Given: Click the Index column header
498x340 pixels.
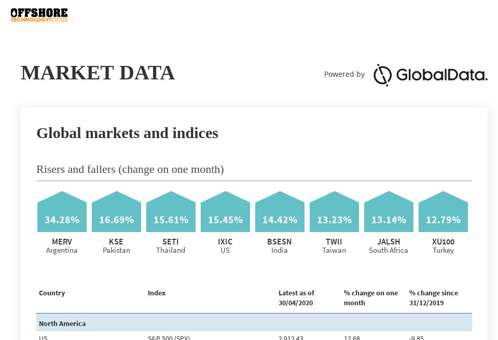Looking at the screenshot, I should (x=157, y=293).
